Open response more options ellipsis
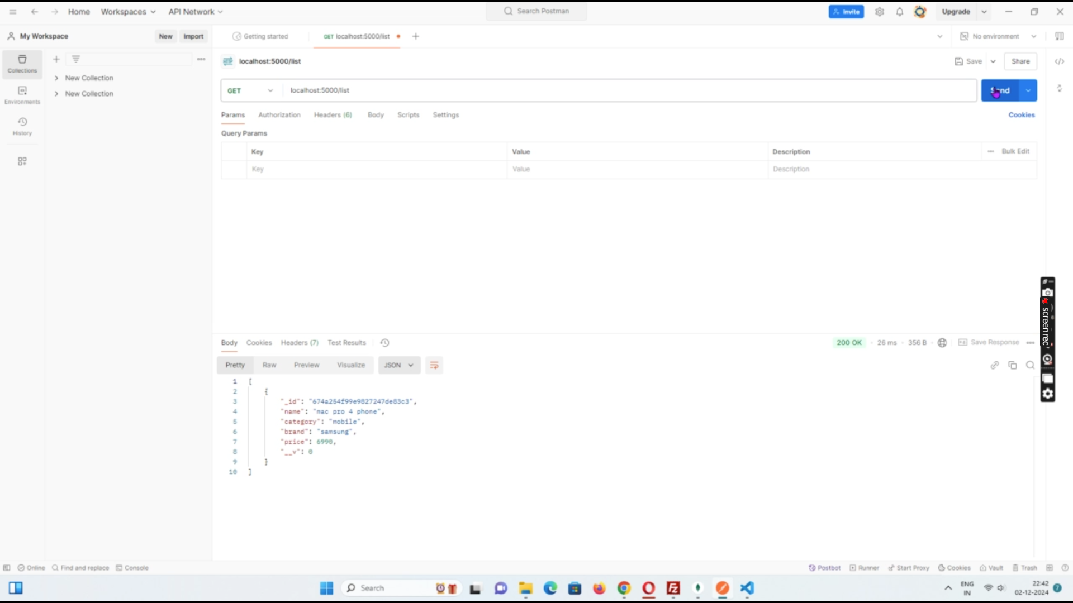Screen dimensions: 1073x603 click(1031, 343)
